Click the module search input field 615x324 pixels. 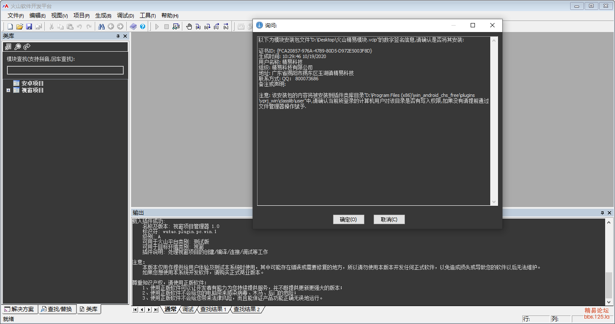point(65,70)
